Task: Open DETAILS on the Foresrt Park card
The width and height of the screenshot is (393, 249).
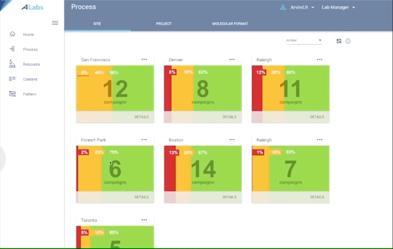Action: coord(141,197)
